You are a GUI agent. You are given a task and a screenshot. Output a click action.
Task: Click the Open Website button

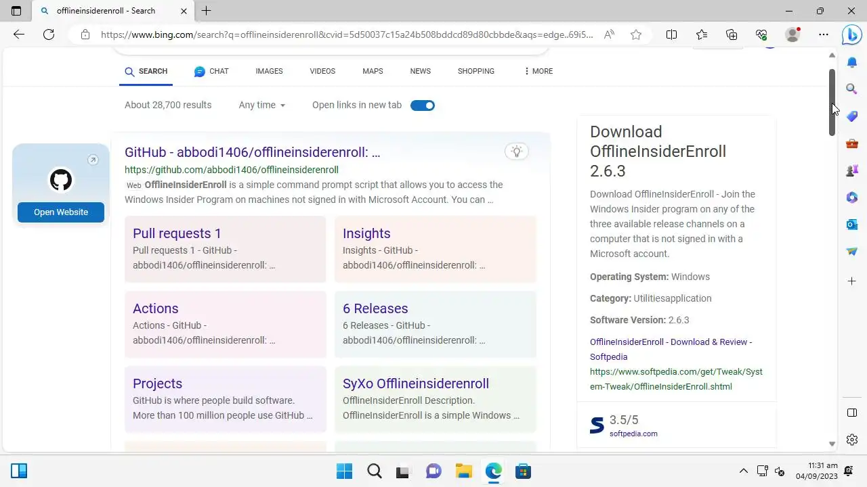point(61,212)
